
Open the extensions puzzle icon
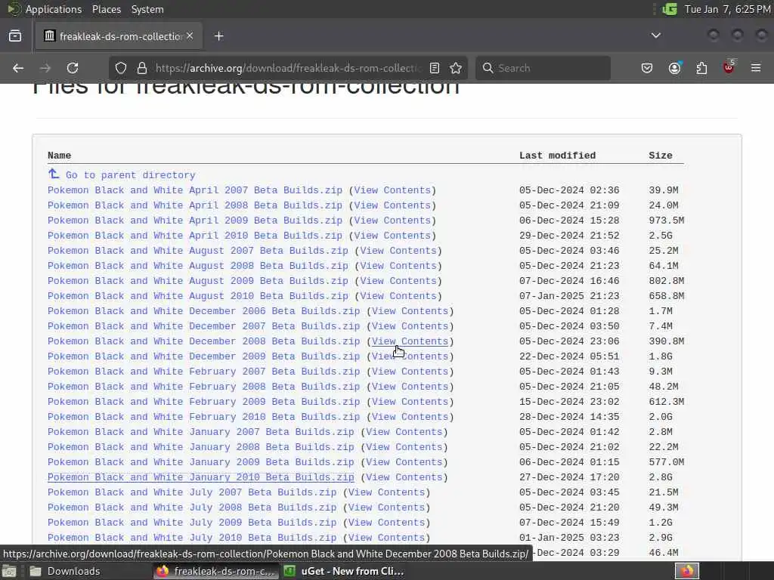(701, 68)
